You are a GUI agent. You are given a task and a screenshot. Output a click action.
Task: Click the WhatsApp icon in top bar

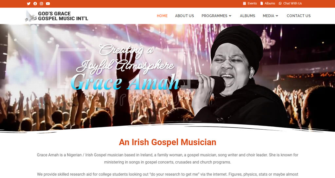pyautogui.click(x=280, y=3)
